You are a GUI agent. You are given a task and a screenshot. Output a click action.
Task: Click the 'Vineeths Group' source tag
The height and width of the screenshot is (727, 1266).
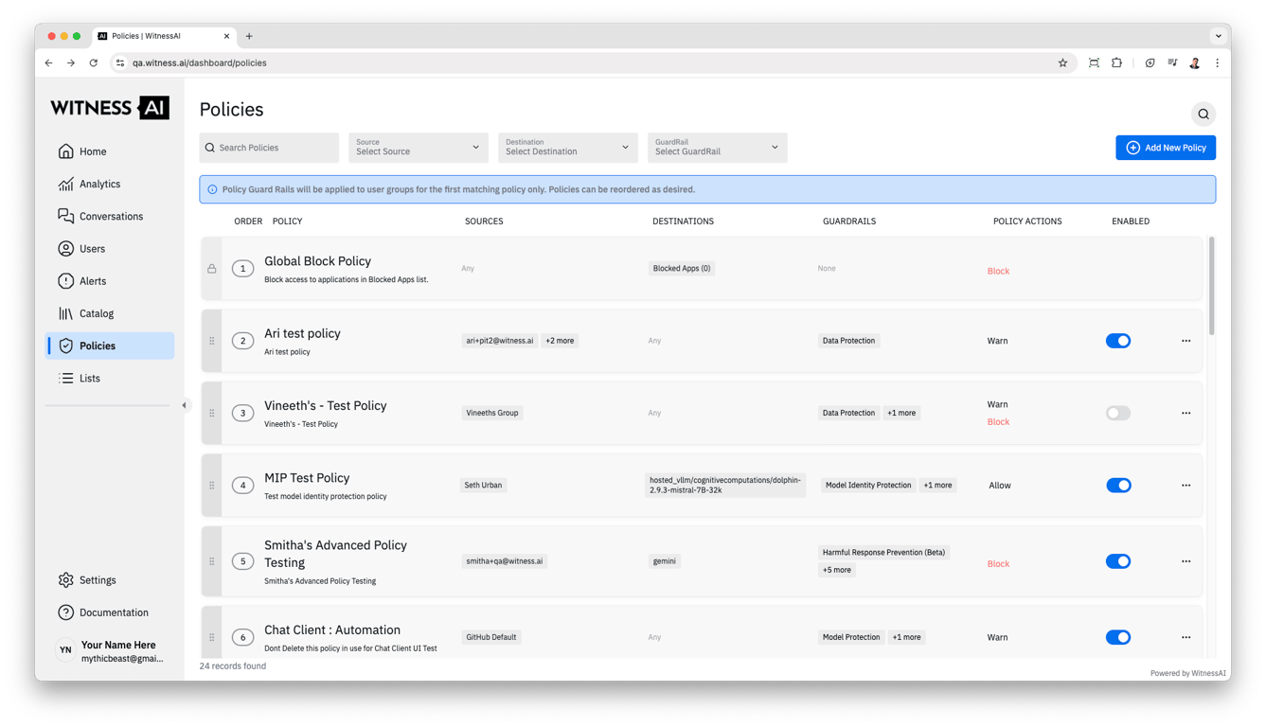[492, 413]
